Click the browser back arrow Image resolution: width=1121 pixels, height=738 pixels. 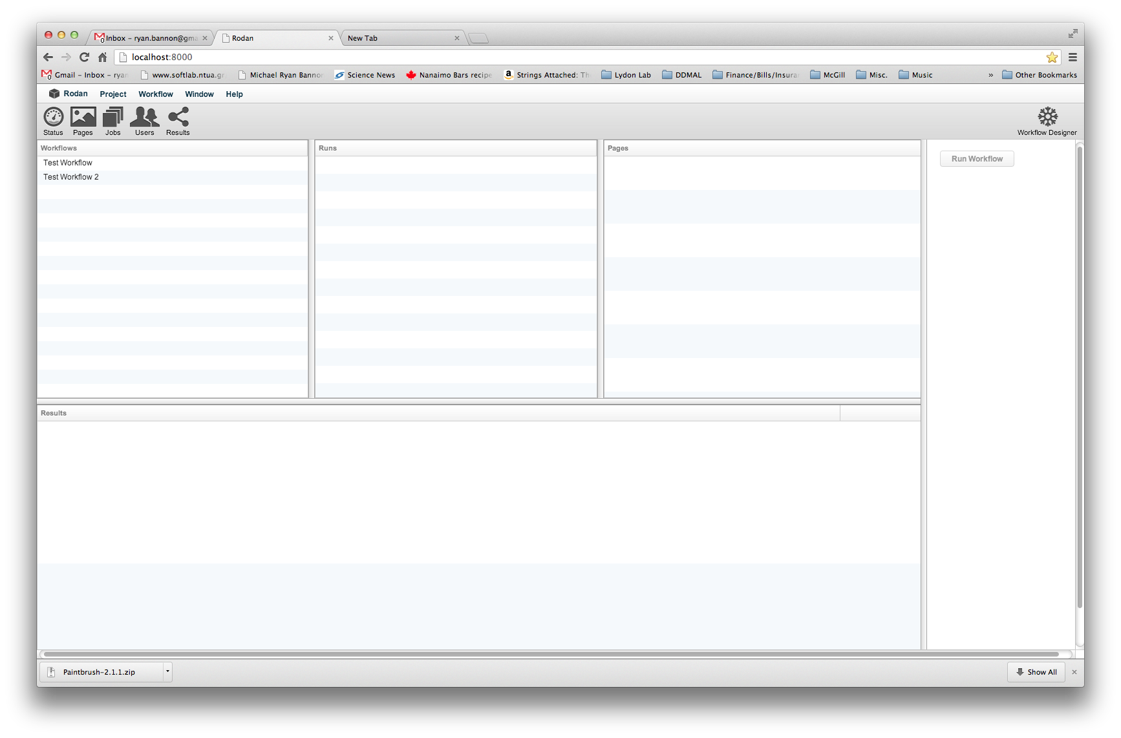point(48,57)
